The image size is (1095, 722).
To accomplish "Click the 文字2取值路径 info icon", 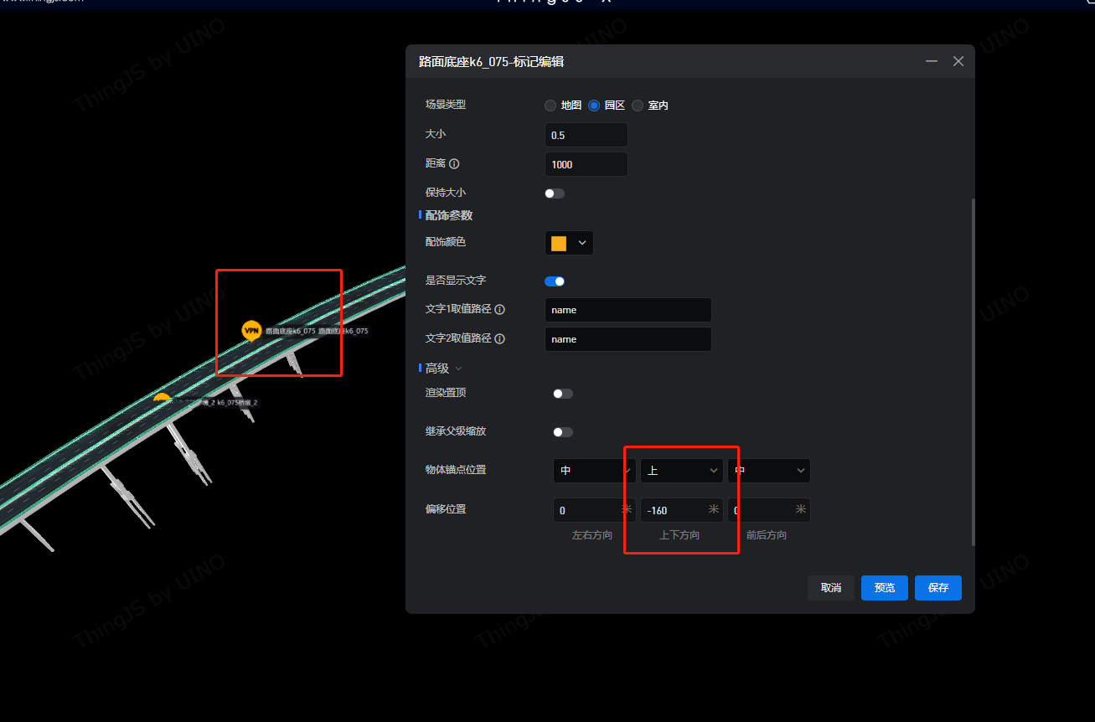I will coord(500,338).
